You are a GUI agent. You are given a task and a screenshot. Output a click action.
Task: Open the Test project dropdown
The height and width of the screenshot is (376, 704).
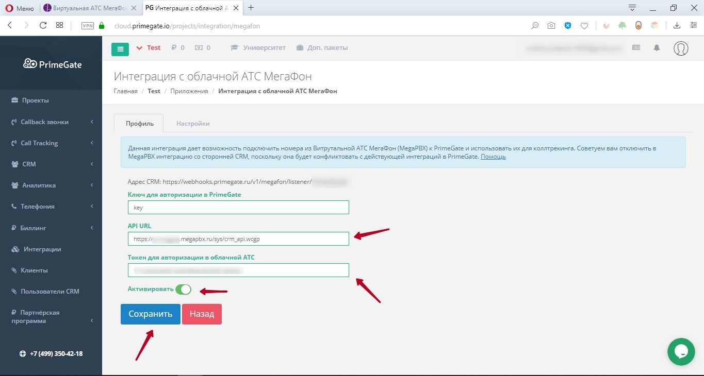tap(149, 48)
